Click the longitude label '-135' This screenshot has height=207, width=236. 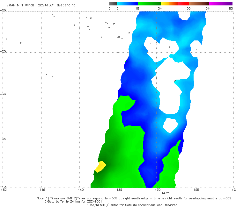pyautogui.click(x=118, y=190)
